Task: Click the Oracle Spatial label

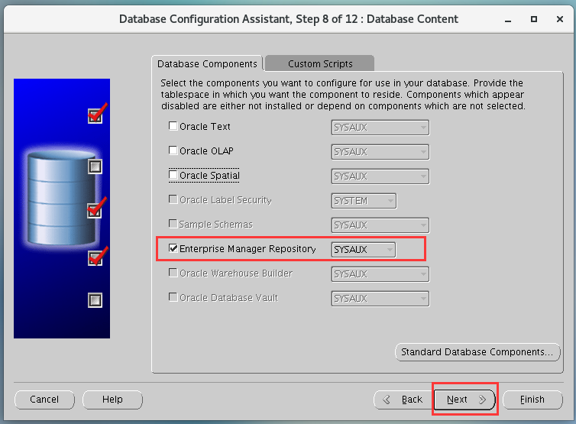Action: [x=209, y=175]
